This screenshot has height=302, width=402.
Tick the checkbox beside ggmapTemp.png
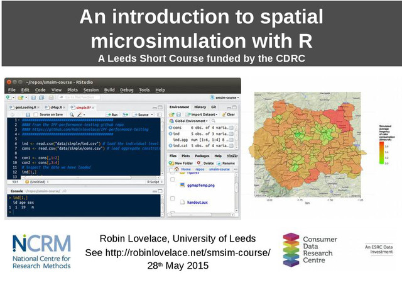click(173, 179)
